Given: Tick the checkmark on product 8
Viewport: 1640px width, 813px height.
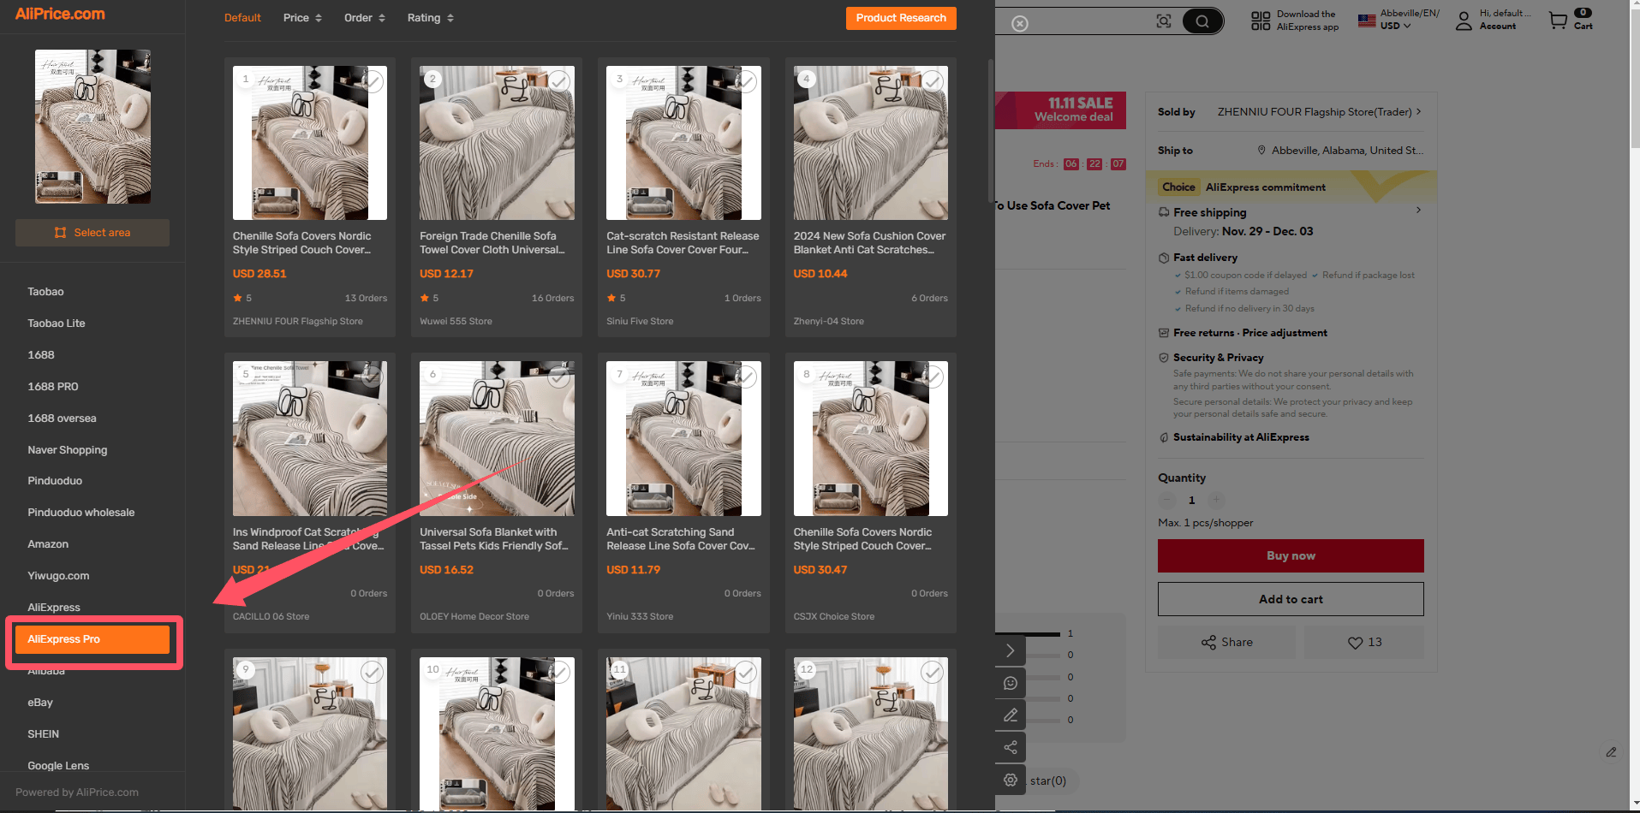Looking at the screenshot, I should (933, 377).
